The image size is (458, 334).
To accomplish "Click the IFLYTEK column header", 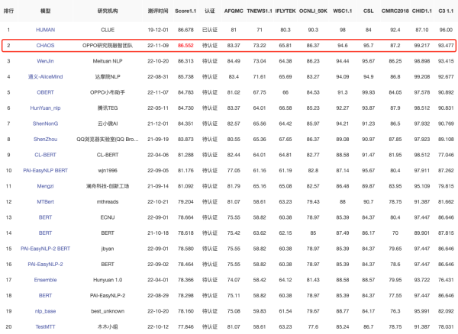I will (x=285, y=11).
